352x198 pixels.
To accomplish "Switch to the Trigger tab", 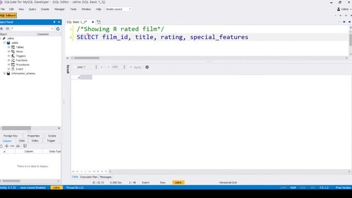I will [x=51, y=141].
